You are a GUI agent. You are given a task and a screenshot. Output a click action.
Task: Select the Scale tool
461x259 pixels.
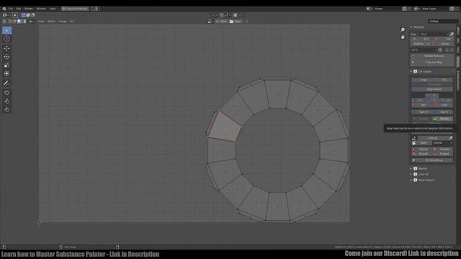6,65
